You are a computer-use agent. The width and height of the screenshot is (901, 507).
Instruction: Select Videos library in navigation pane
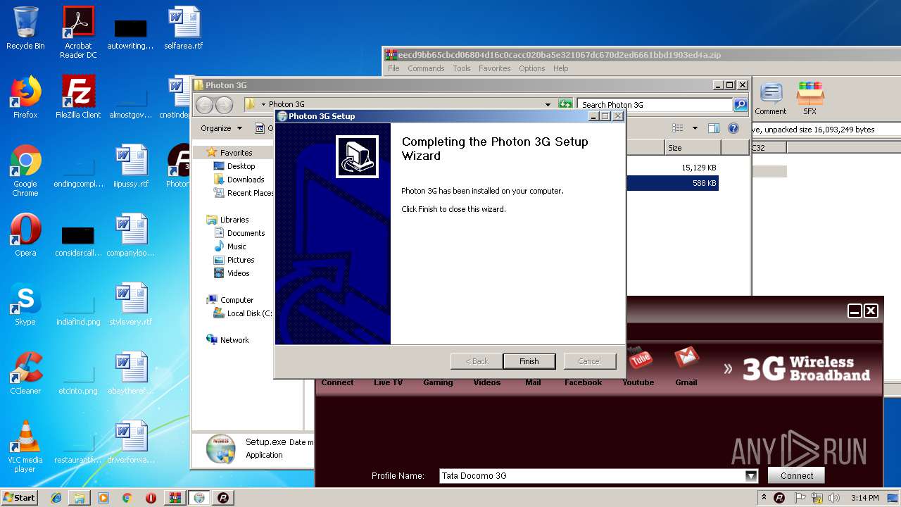tap(238, 273)
